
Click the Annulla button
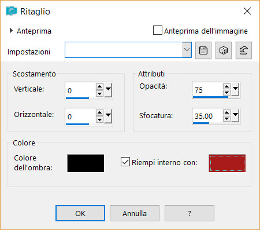point(135,213)
